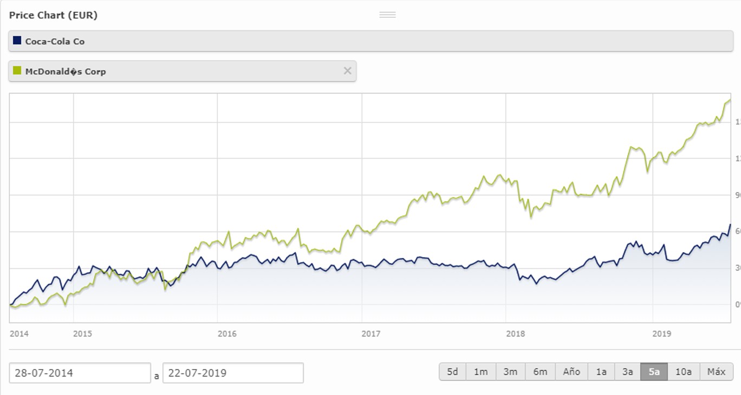Click the start date field 28-07-2014
The height and width of the screenshot is (395, 741).
[80, 373]
